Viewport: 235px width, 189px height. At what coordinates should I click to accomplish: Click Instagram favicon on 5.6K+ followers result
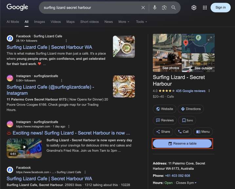click(10, 78)
